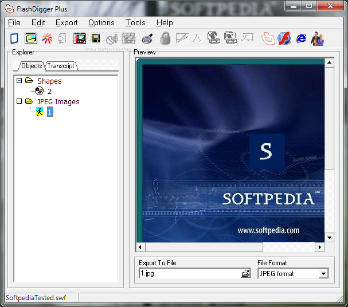Collapse the JPEG Images tree node

[19, 101]
